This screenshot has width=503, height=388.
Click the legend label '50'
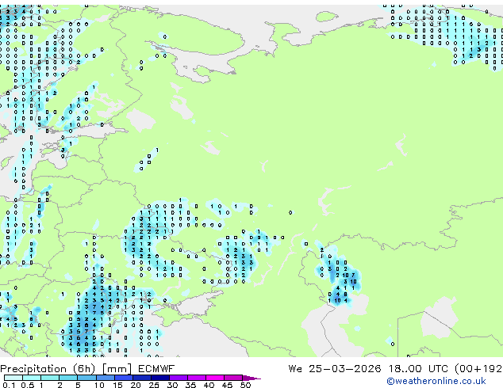tap(245, 385)
